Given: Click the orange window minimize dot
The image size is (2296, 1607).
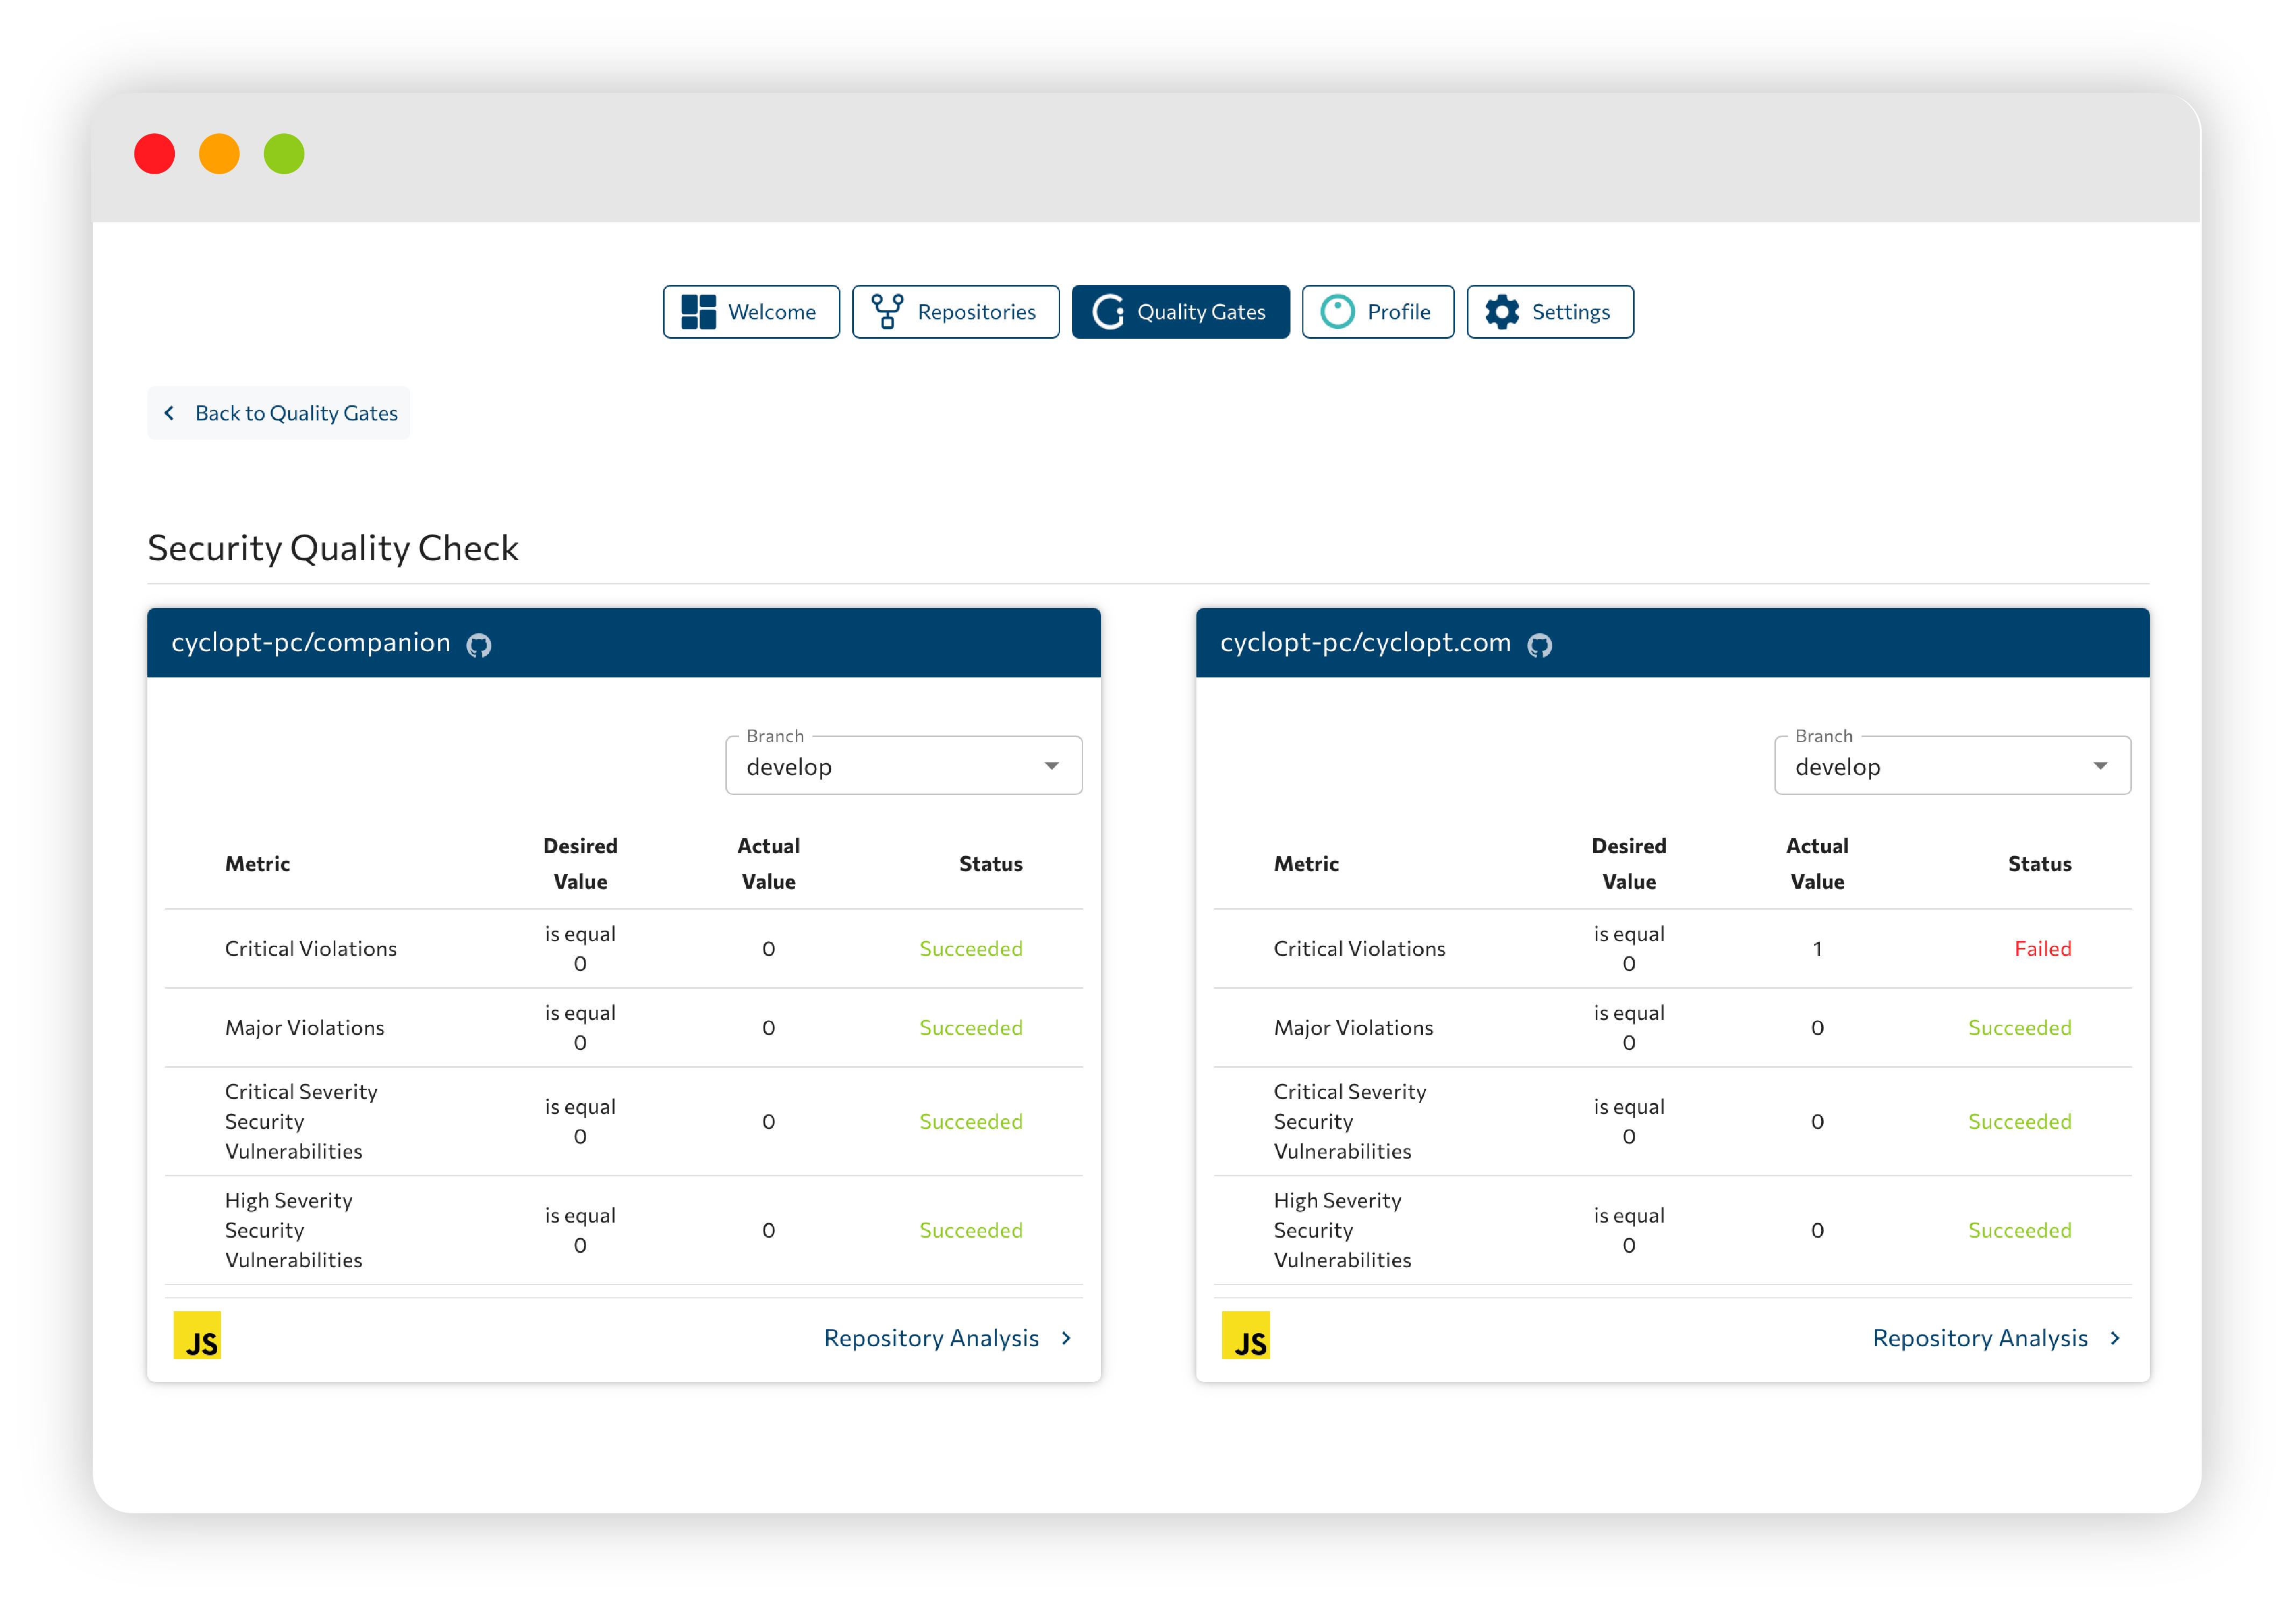Looking at the screenshot, I should point(219,154).
